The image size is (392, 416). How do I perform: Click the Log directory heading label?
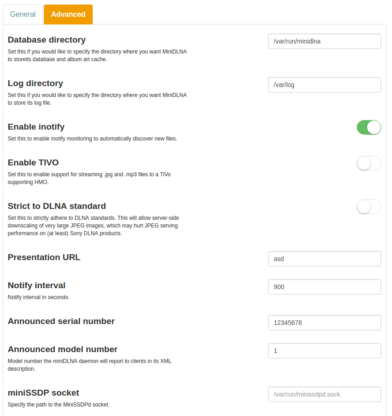click(x=35, y=83)
